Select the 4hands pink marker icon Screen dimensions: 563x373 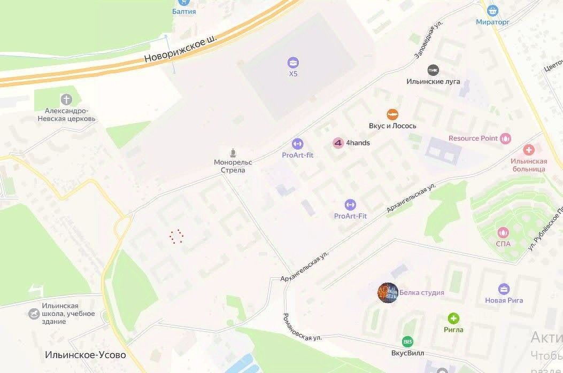[338, 143]
